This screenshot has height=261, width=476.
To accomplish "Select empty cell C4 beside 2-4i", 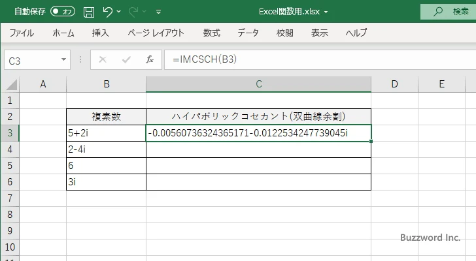I will coord(259,149).
